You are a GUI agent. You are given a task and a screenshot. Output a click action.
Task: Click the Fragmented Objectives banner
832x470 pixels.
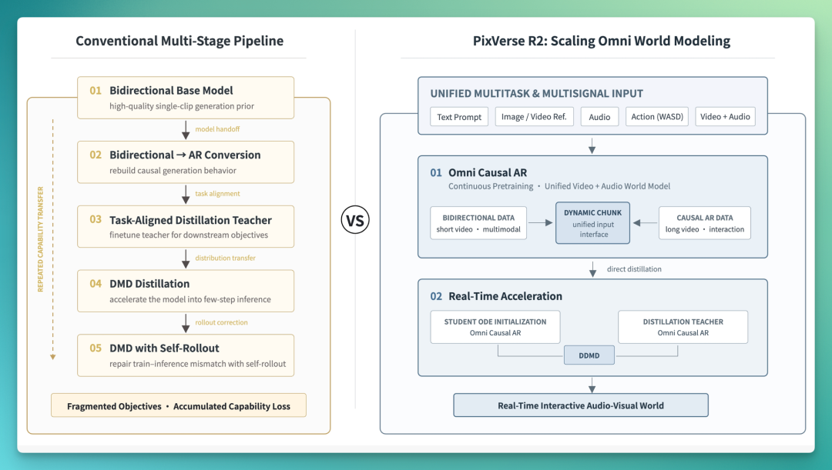pos(179,405)
